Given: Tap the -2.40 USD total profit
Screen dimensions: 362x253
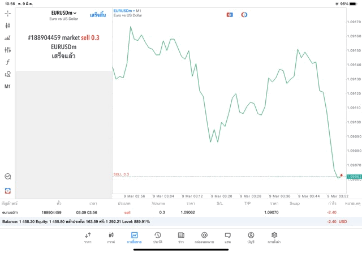Looking at the screenshot, I should (x=337, y=221).
